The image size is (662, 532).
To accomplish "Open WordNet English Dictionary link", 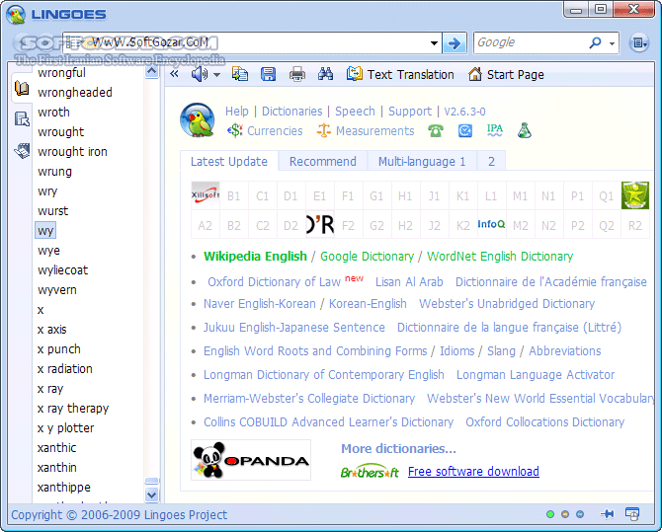I will point(500,256).
